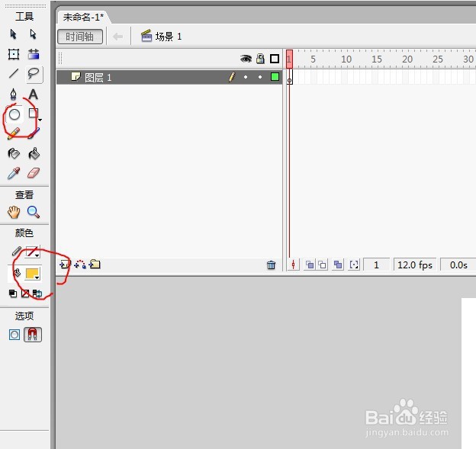476x449 pixels.
Task: Center the frame in timeline
Action: 293,265
